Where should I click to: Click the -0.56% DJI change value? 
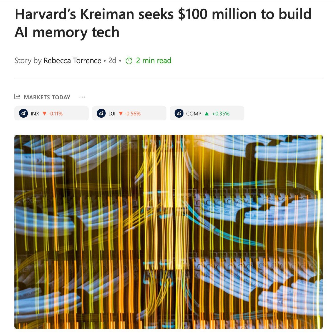click(x=132, y=114)
